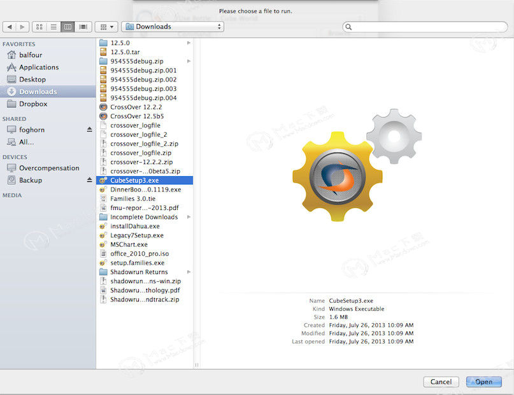Select 954555debug.zip.001 file
The height and width of the screenshot is (395, 514).
(x=145, y=71)
